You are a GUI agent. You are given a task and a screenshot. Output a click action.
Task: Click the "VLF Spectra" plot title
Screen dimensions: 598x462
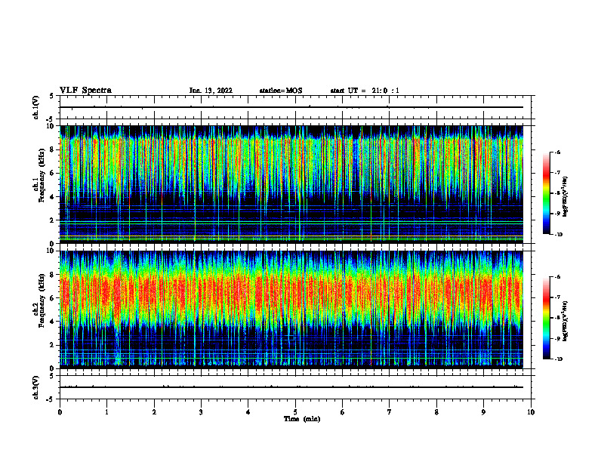[85, 91]
